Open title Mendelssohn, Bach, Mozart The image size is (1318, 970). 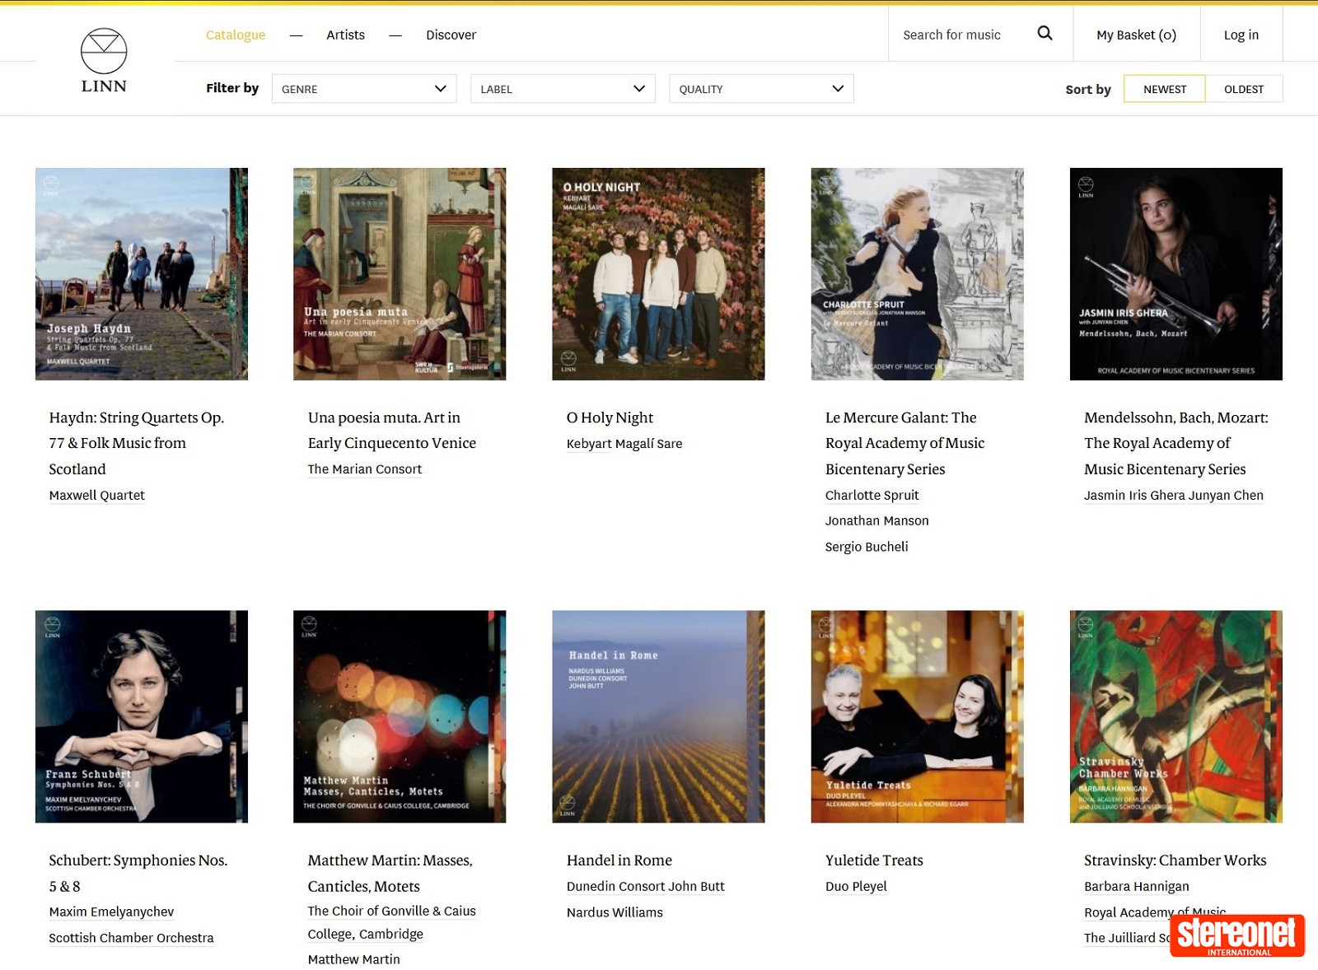coord(1175,443)
